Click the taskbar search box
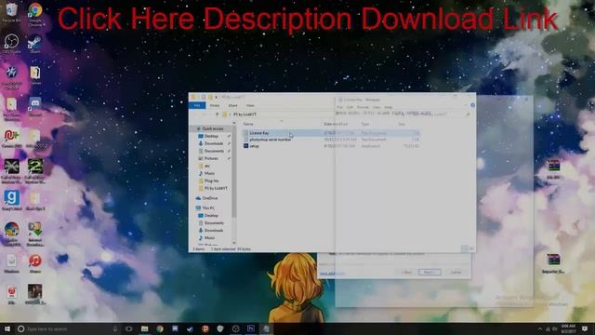 point(67,328)
